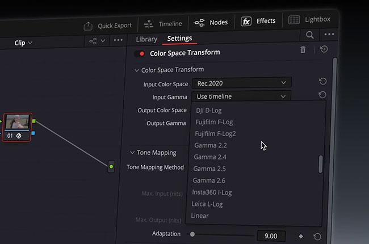Reset the entire Color Space Transform effect
369x244 pixels.
(x=324, y=49)
